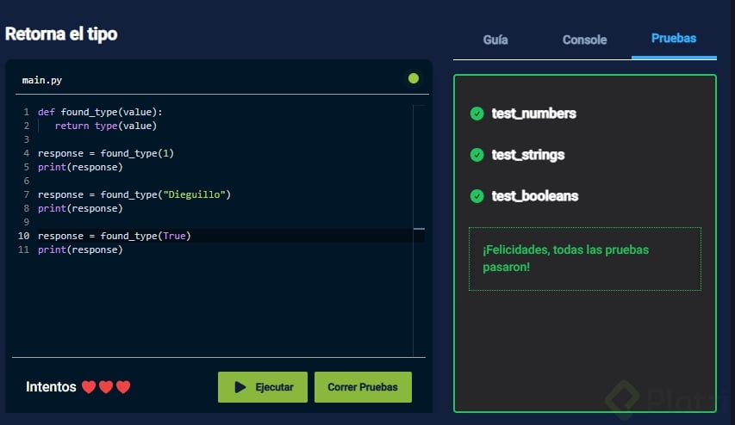The width and height of the screenshot is (735, 425).
Task: Click the main.py file tab
Action: tap(42, 80)
